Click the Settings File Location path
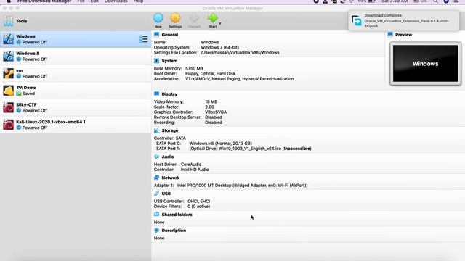Screen dimensions: 465x261 pyautogui.click(x=240, y=53)
